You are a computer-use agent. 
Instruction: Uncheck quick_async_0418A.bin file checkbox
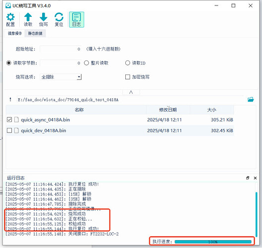coord(9,120)
